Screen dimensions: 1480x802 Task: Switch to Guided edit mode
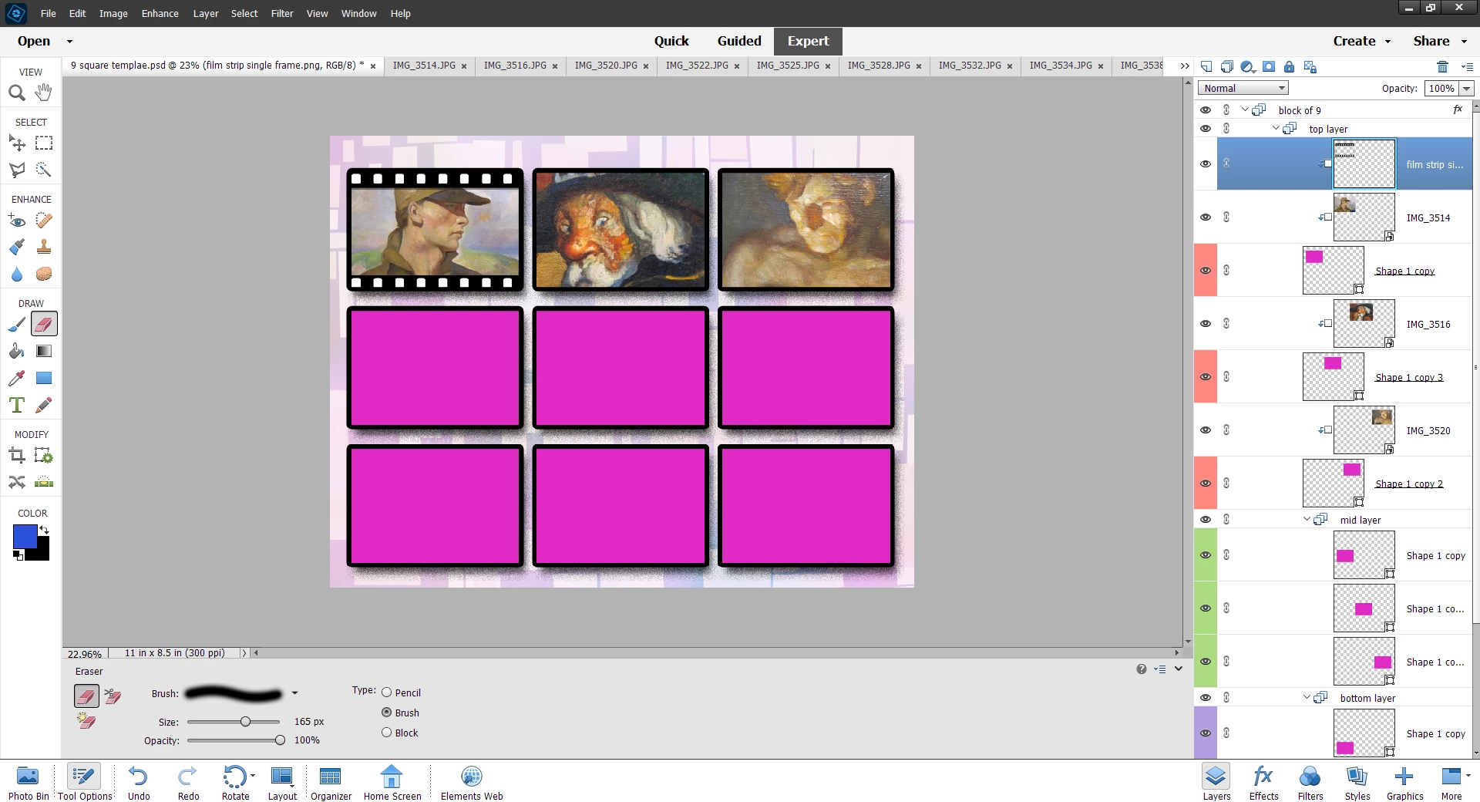coord(739,41)
